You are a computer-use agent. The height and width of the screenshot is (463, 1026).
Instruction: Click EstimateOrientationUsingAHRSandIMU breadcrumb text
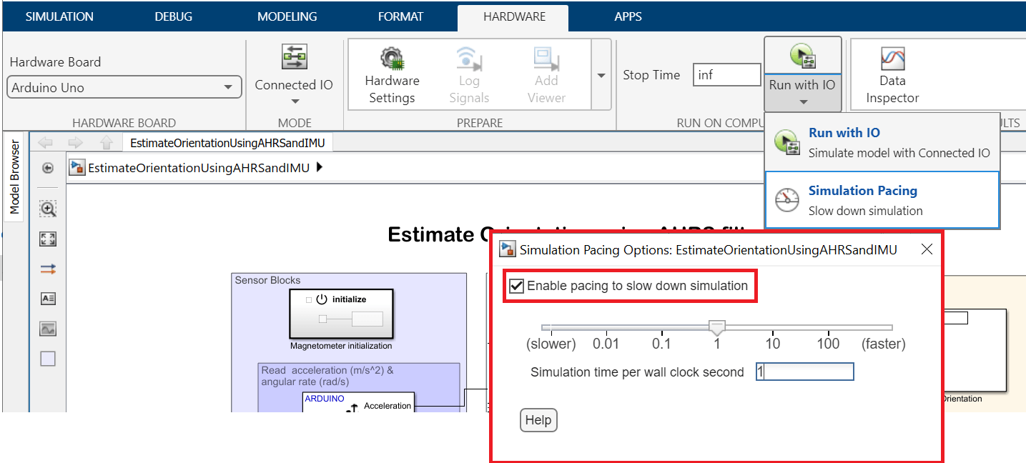click(199, 169)
